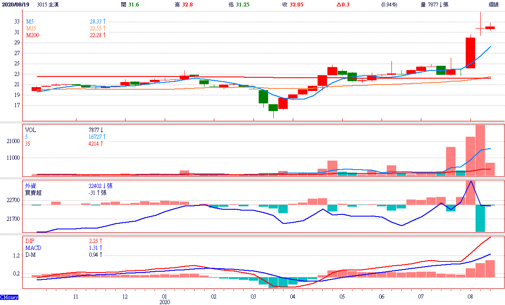Click the closing price 32.05 value
The height and width of the screenshot is (305, 505).
coord(296,5)
